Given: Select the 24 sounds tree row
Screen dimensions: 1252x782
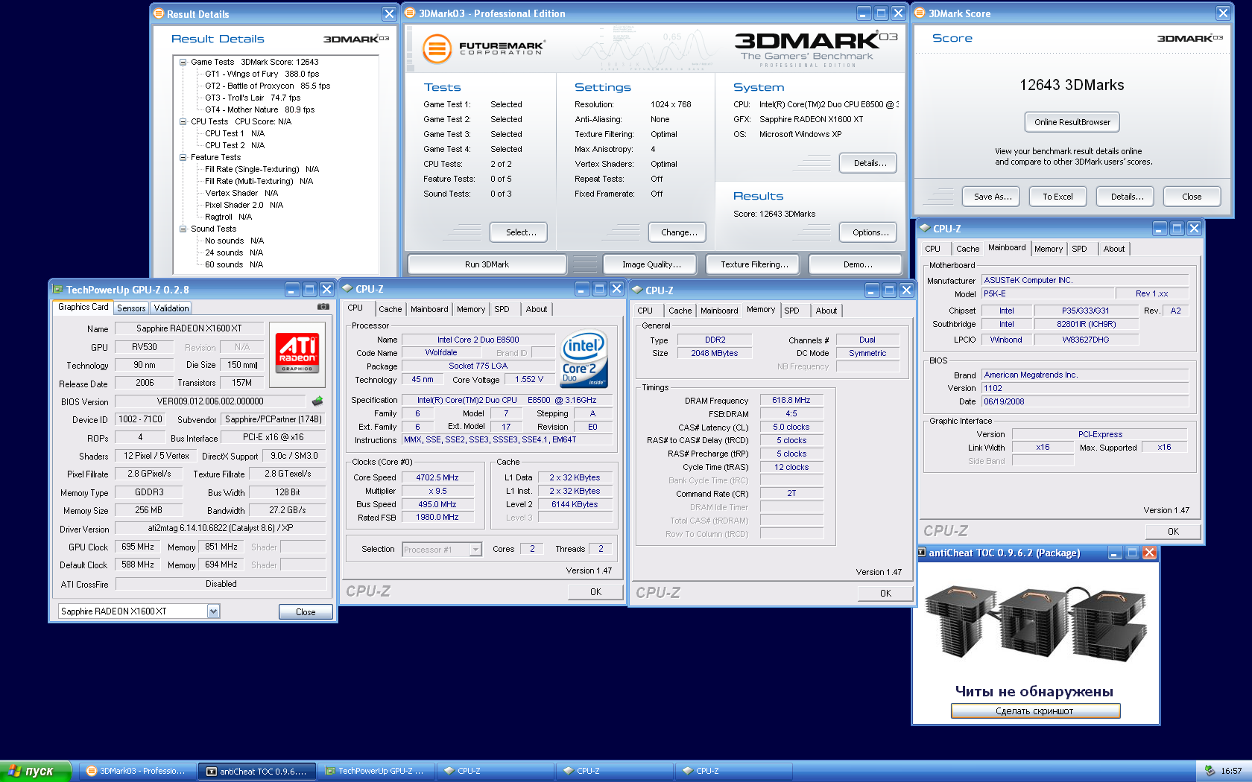Looking at the screenshot, I should (x=234, y=253).
